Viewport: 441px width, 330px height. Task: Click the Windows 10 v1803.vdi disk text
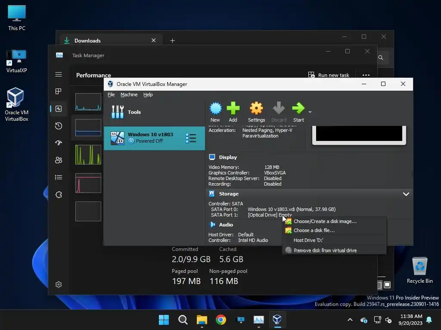[292, 209]
